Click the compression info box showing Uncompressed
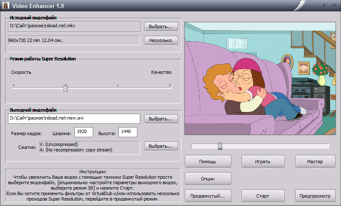The height and width of the screenshot is (206, 341). point(90,148)
